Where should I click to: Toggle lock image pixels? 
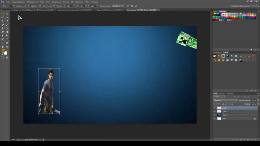point(226,104)
